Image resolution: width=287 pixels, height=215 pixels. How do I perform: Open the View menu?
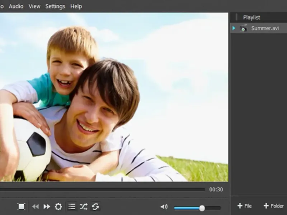click(34, 6)
